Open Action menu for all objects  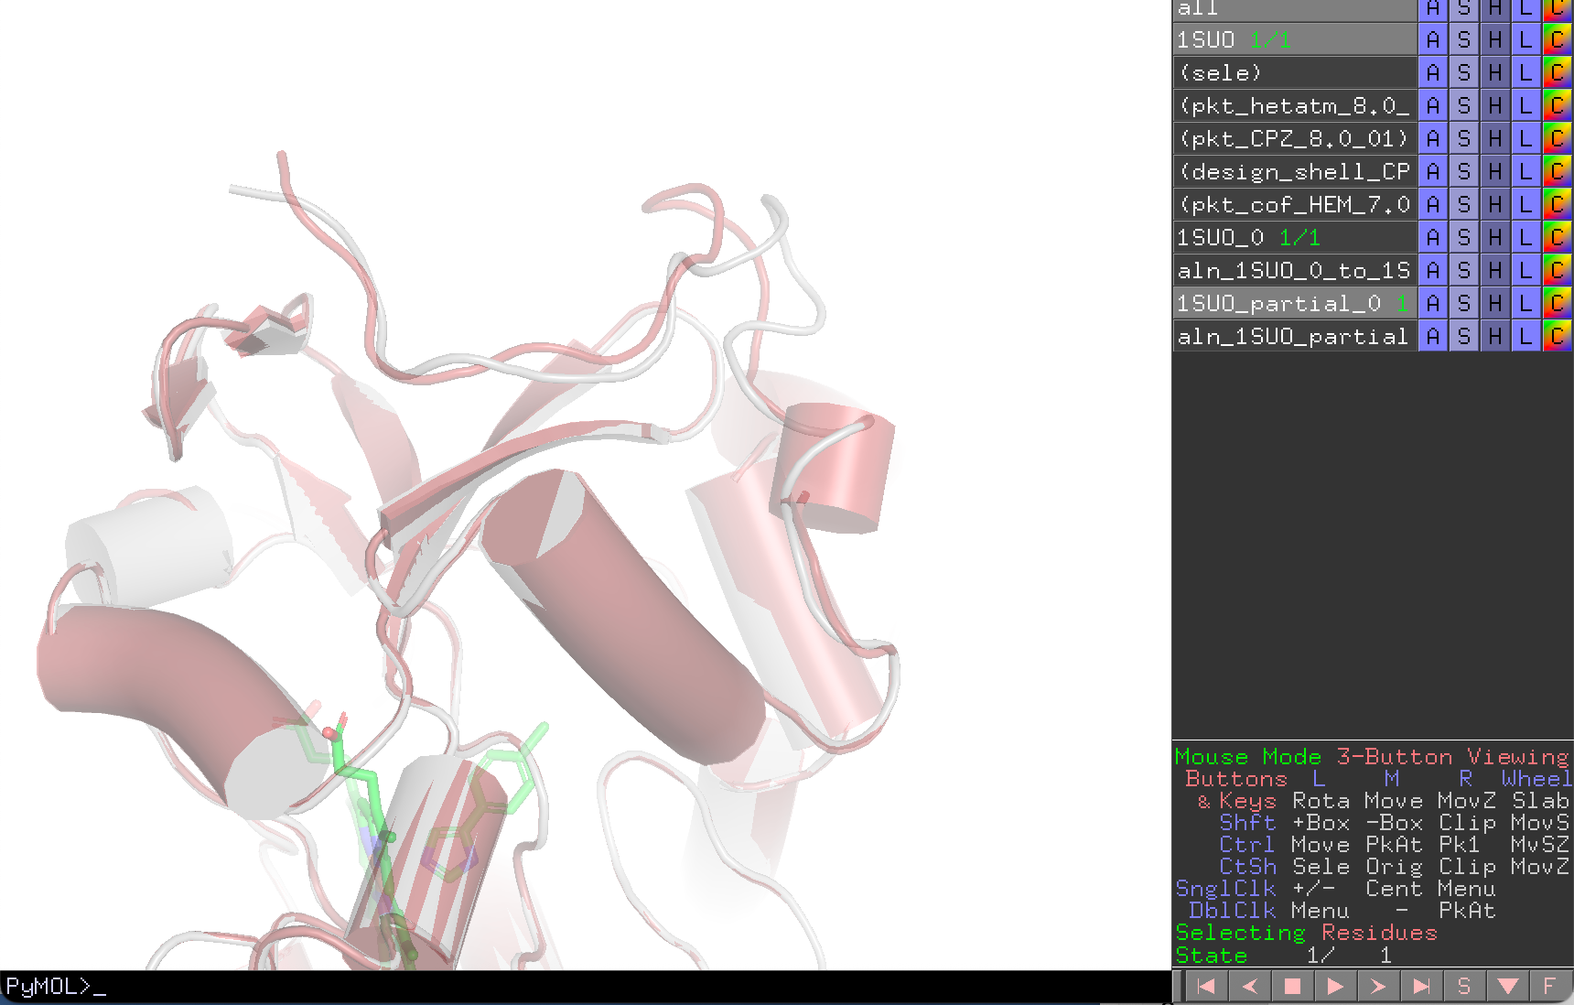pyautogui.click(x=1433, y=10)
